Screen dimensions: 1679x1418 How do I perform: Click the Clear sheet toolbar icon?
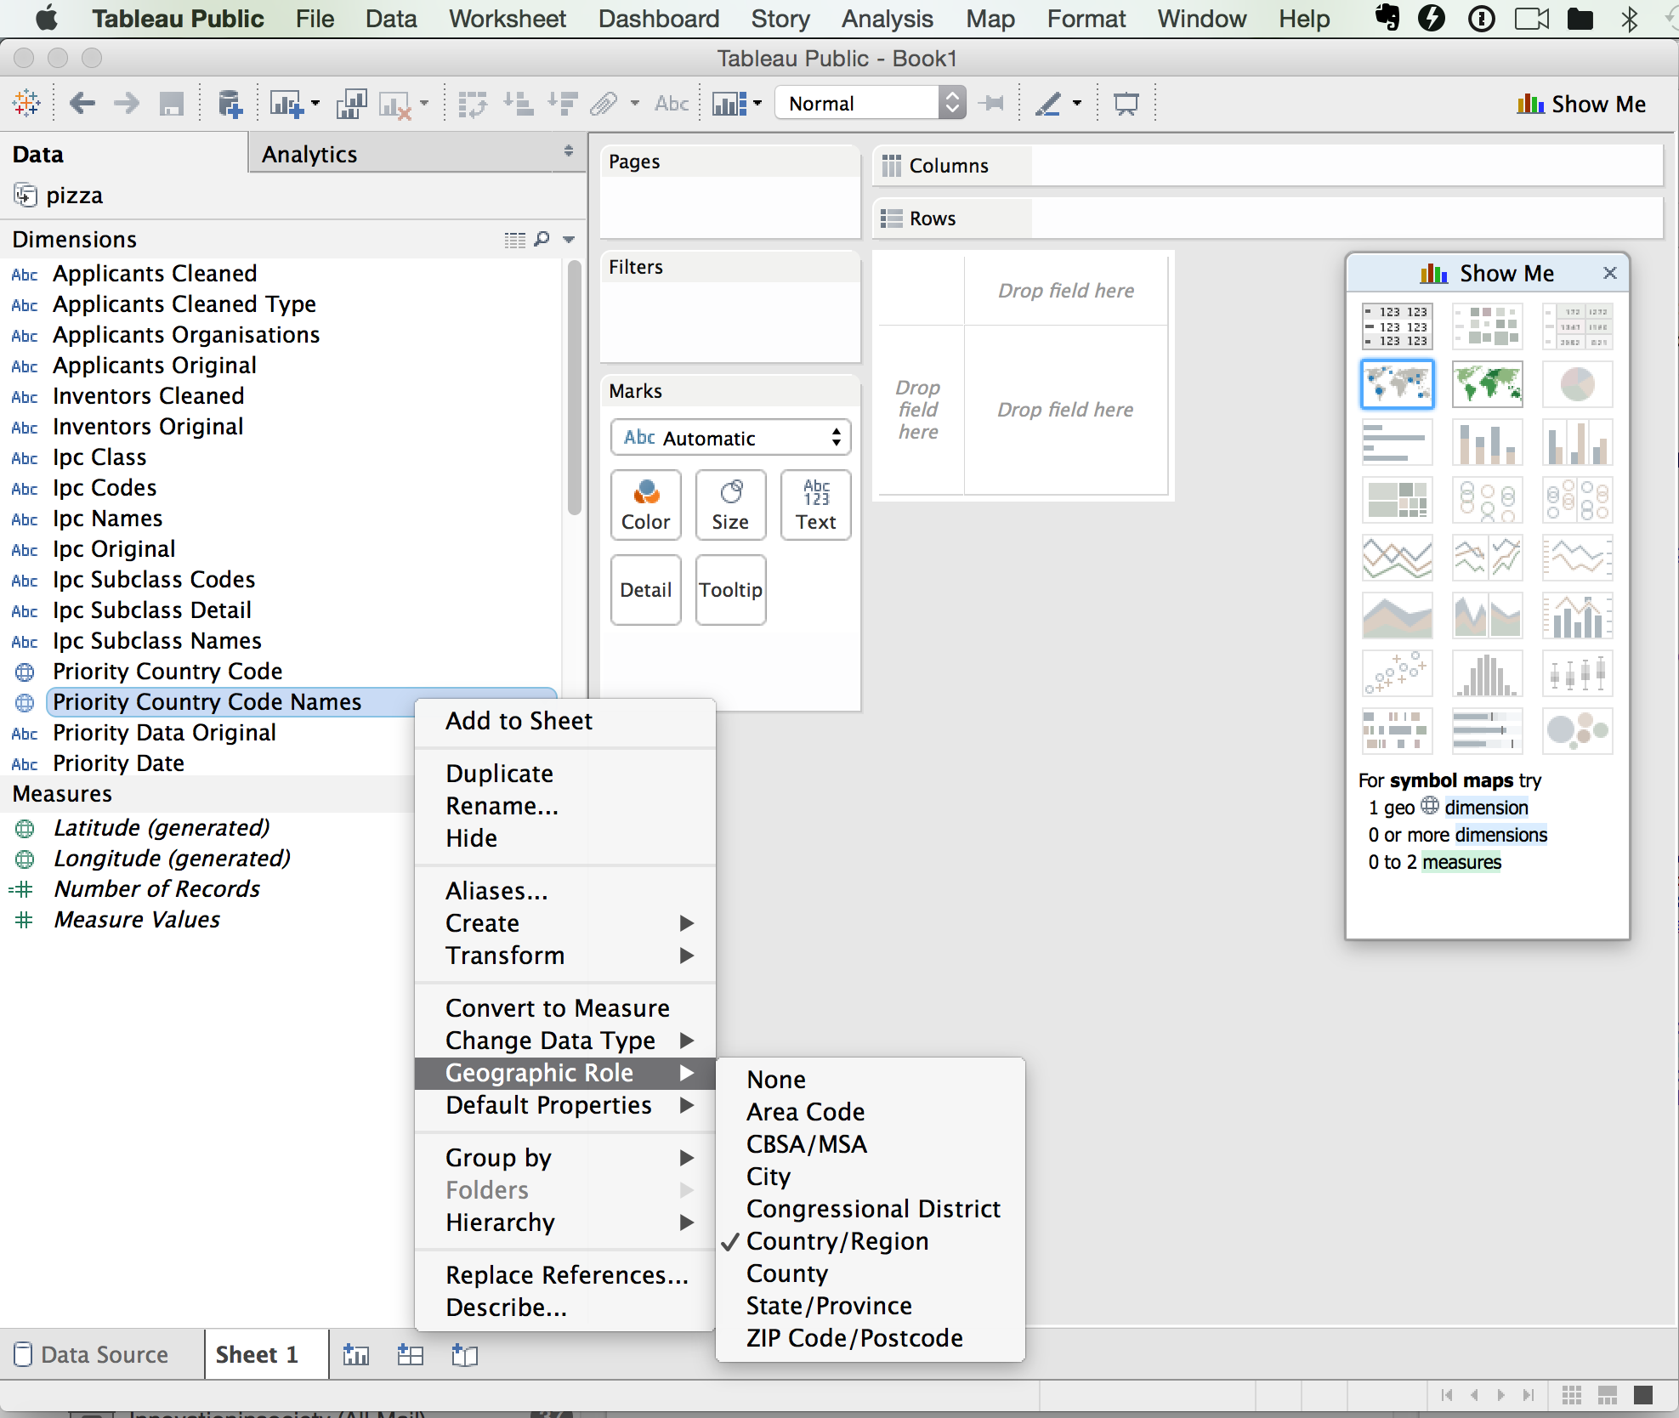pyautogui.click(x=395, y=105)
